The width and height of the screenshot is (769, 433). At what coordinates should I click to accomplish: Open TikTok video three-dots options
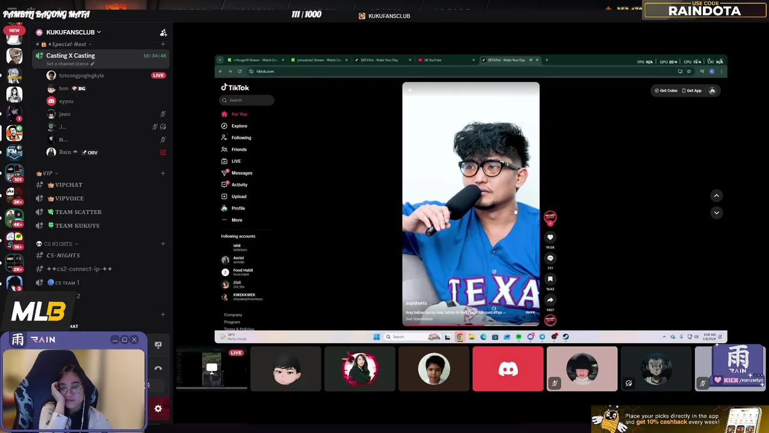pyautogui.click(x=532, y=91)
